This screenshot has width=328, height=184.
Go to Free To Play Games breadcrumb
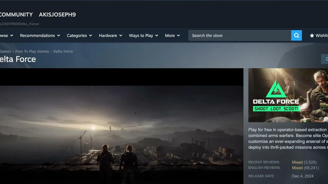click(x=32, y=51)
